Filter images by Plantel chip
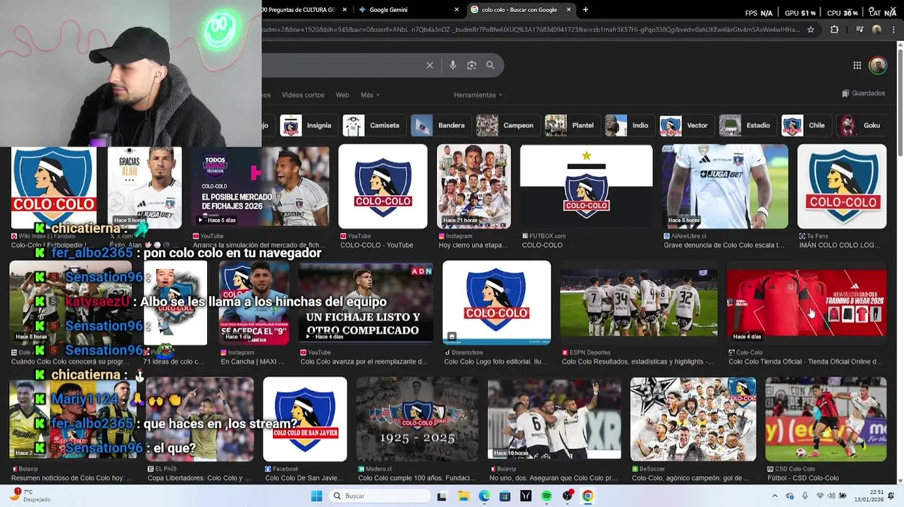 click(571, 125)
